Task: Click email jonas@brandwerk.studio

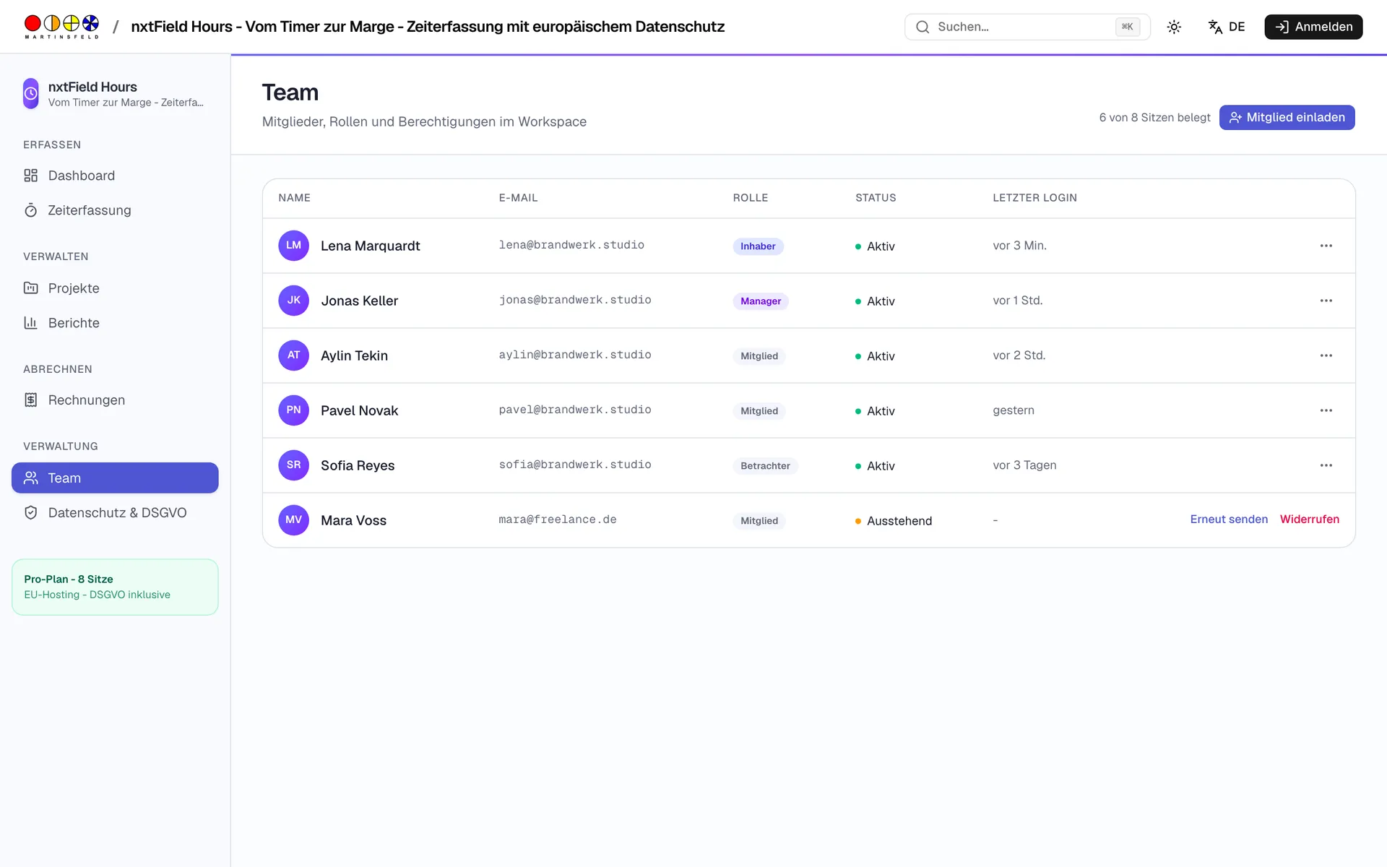Action: (x=575, y=300)
